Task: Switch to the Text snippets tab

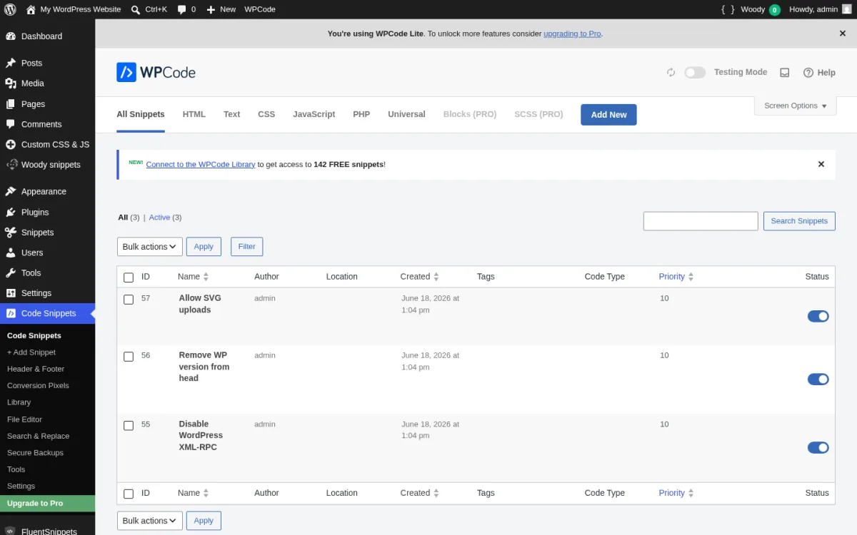Action: 232,114
